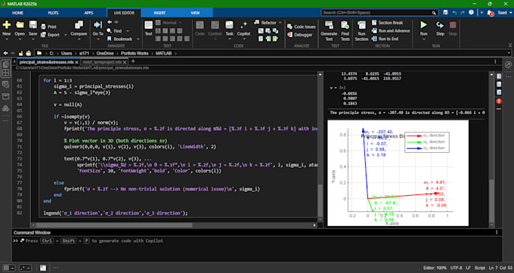
Task: Click the Copilot sparkle icon
Action: coord(243,25)
